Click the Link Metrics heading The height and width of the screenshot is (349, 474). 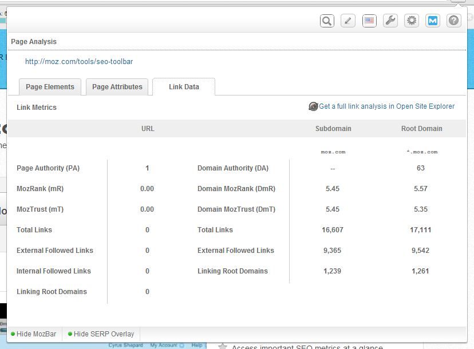(37, 108)
